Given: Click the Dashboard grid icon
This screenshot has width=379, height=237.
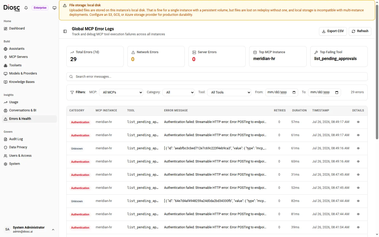Looking at the screenshot, I should click(x=6, y=28).
